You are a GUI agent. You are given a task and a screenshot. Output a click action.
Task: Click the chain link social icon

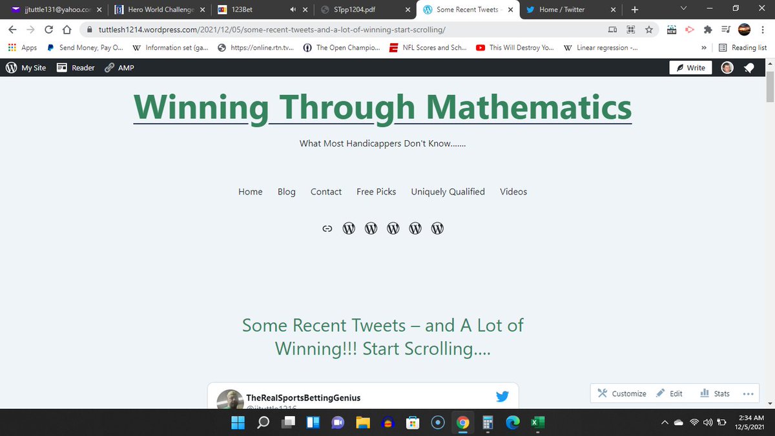point(327,229)
